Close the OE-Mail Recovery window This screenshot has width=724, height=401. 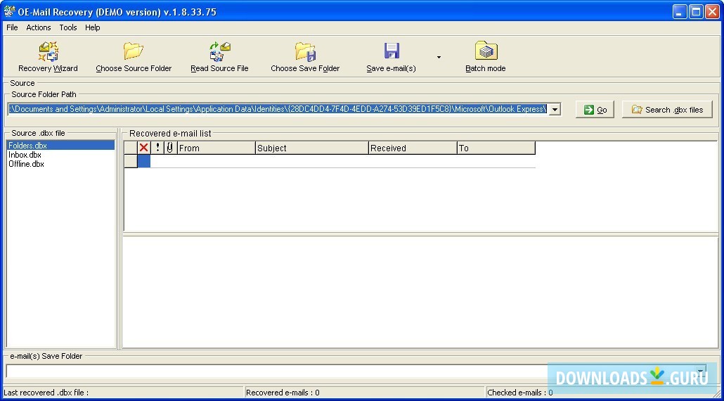pyautogui.click(x=712, y=11)
